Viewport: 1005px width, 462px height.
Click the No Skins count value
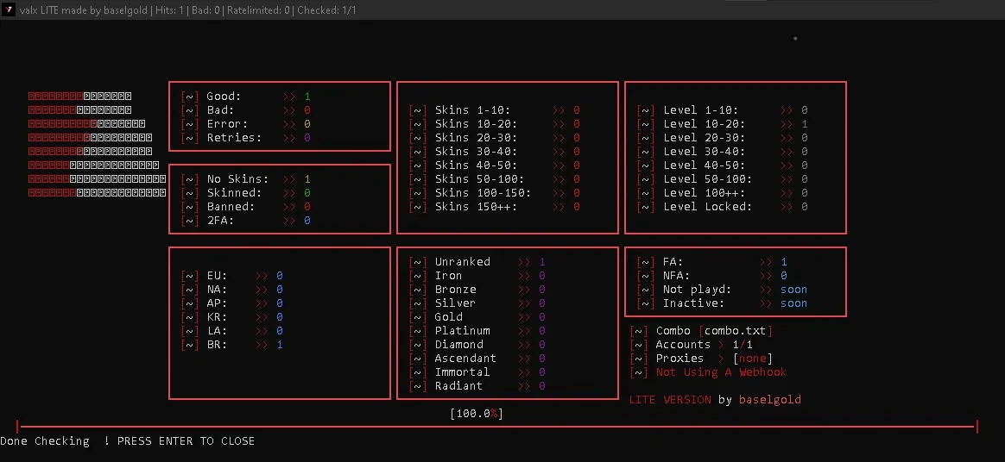307,179
